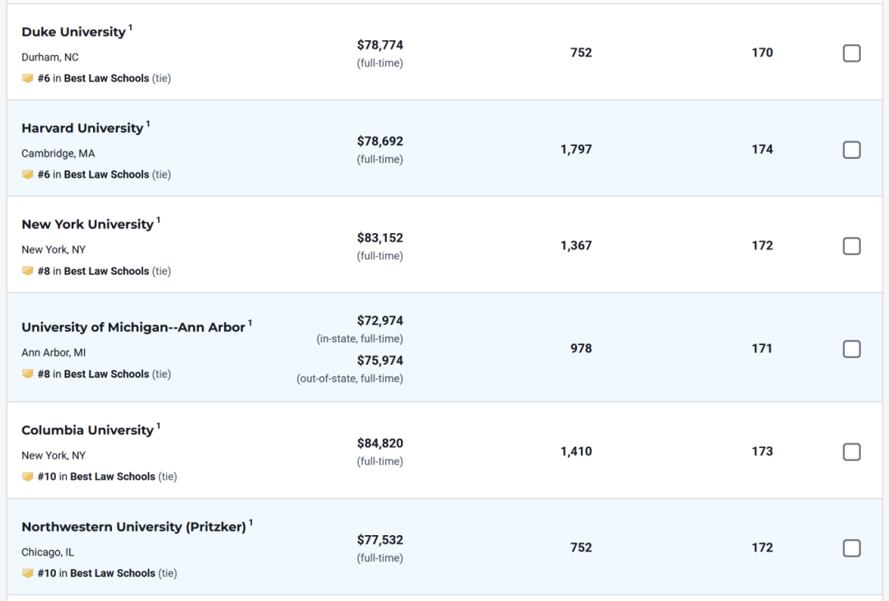The image size is (889, 601).
Task: Enable the University of Michigan--Ann Arbor checkbox
Action: pyautogui.click(x=852, y=349)
